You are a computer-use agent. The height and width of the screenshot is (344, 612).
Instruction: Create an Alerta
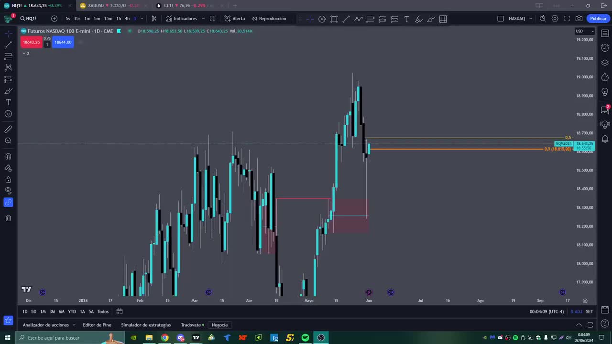tap(234, 19)
